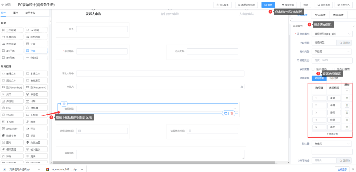Choose the 子表 component
The width and height of the screenshot is (356, 172).
[36, 44]
